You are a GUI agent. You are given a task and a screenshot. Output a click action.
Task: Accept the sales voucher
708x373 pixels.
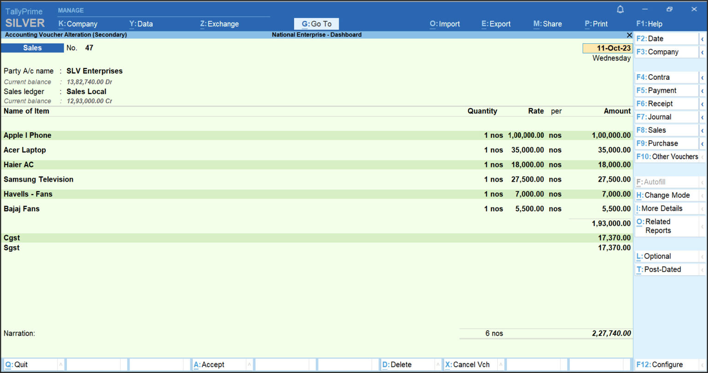tap(213, 365)
